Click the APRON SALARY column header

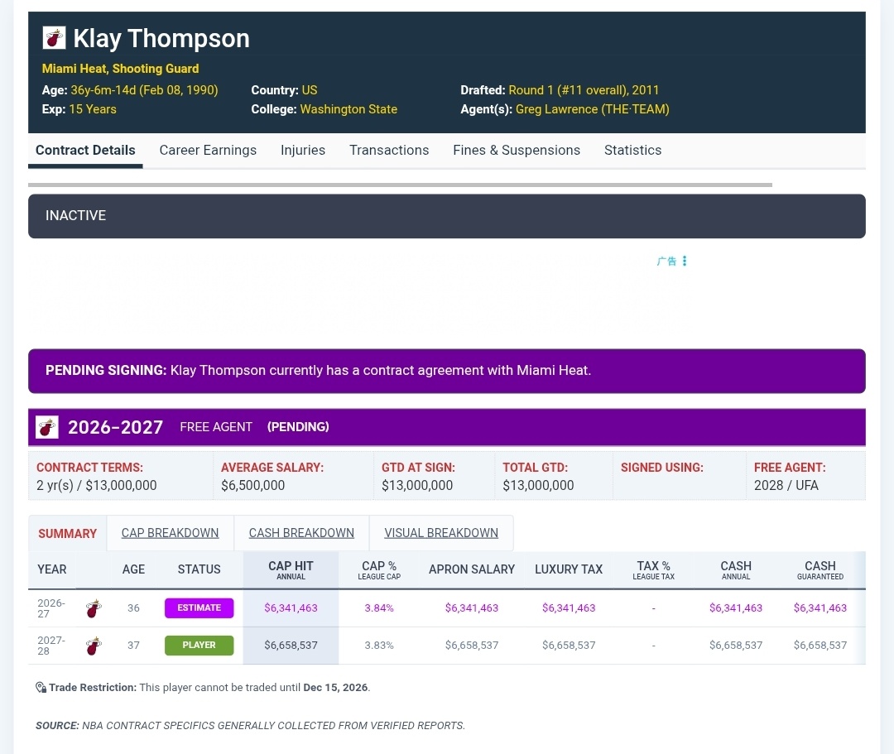click(472, 569)
